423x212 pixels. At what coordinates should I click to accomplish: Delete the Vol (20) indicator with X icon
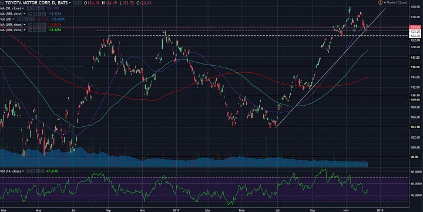[33, 19]
